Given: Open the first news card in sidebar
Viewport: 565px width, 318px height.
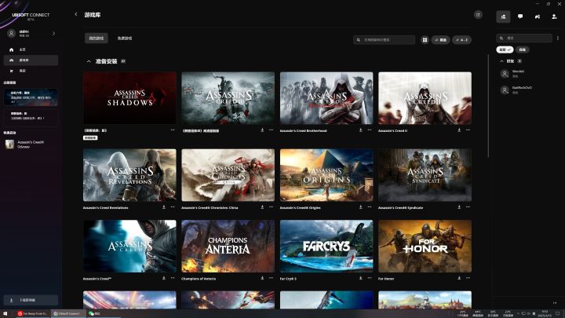Looking at the screenshot, I should (31, 97).
